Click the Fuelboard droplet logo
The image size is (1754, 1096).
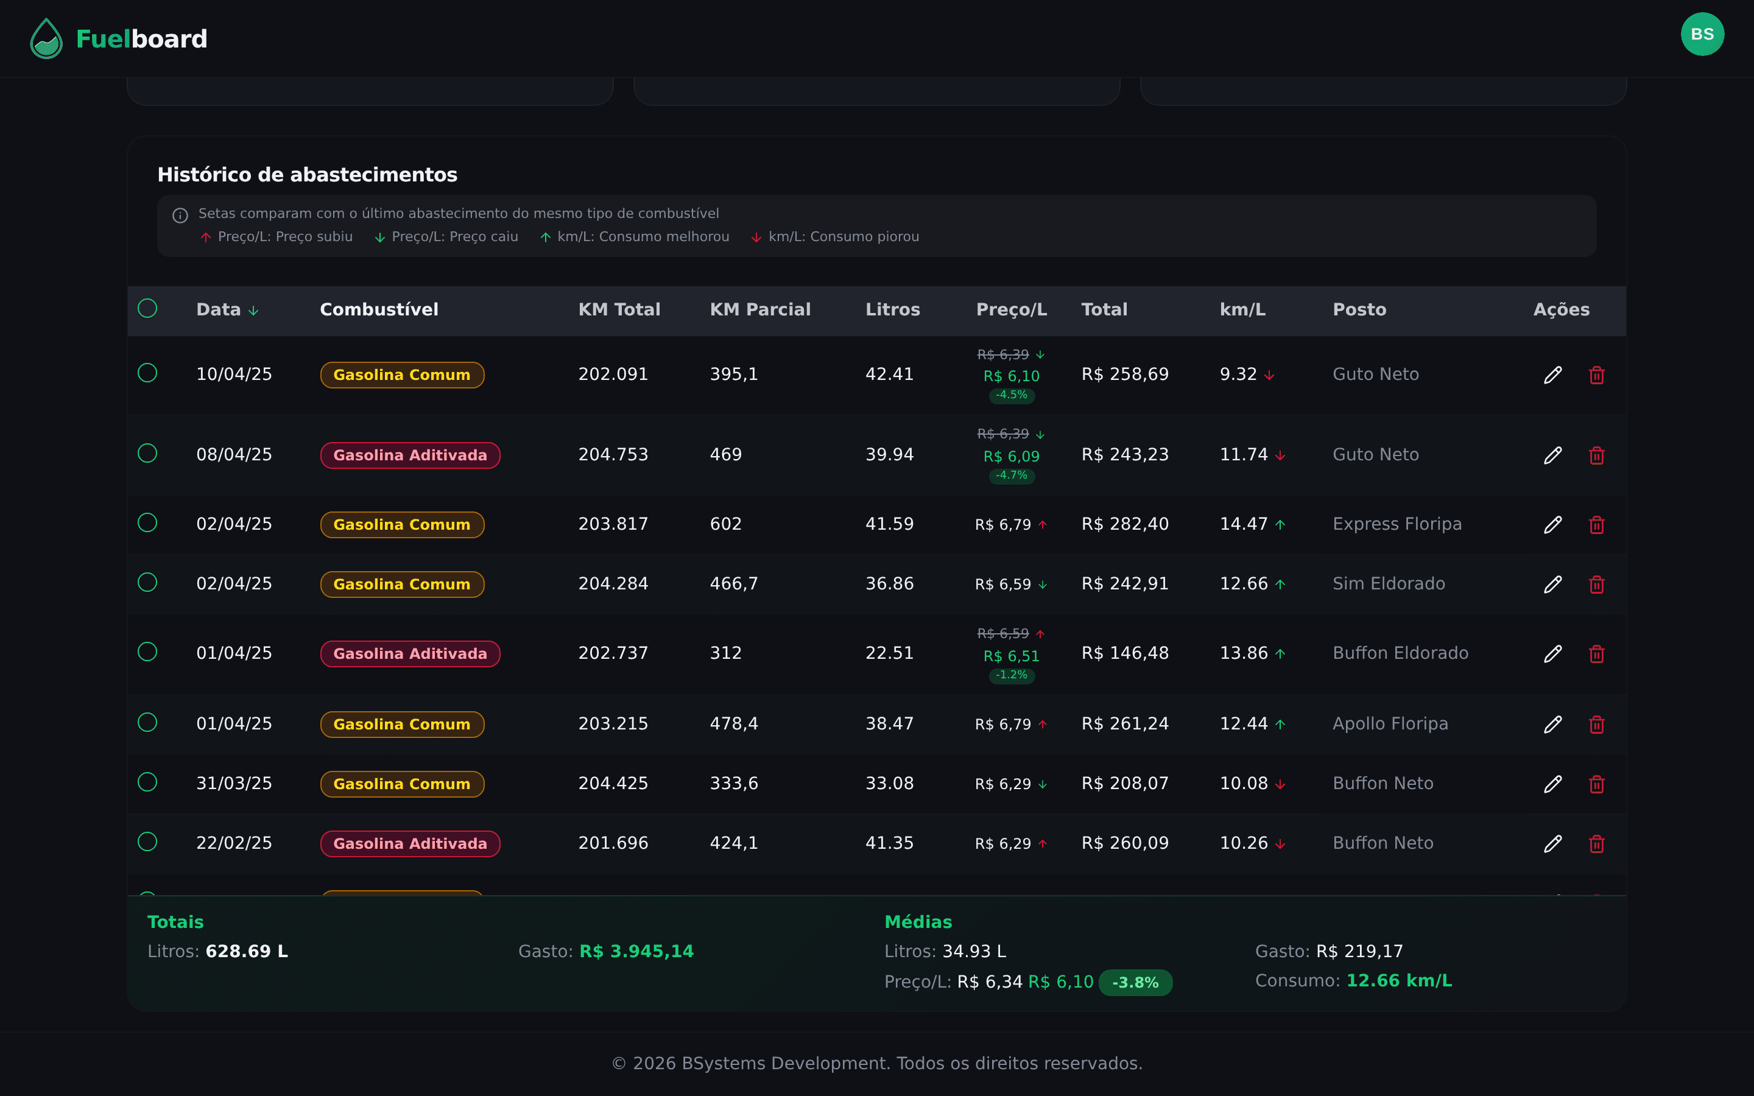[46, 38]
